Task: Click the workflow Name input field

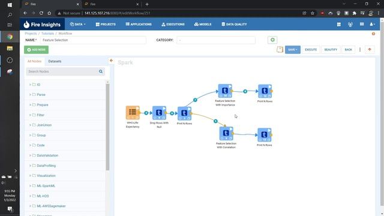Action: (x=93, y=40)
